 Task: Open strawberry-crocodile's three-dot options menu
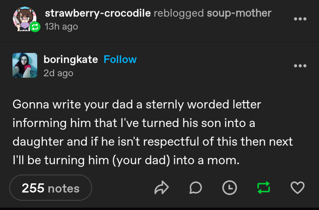click(x=300, y=19)
